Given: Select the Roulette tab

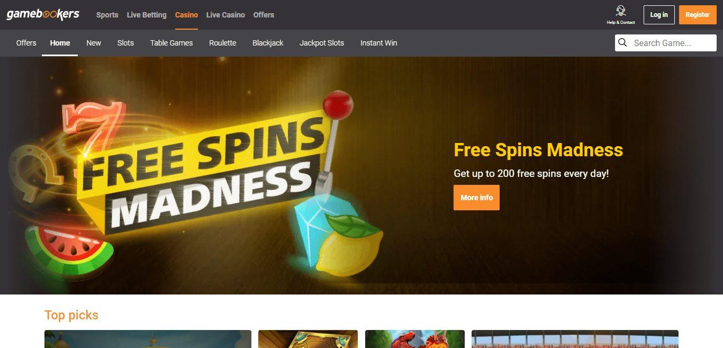Looking at the screenshot, I should (222, 43).
